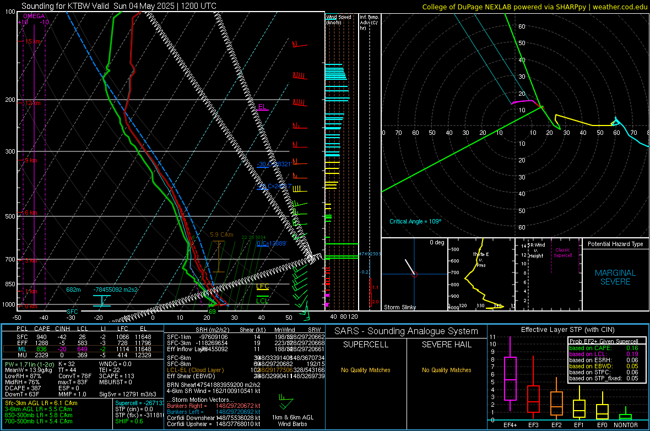Click the Storm Slinky label

pos(399,307)
